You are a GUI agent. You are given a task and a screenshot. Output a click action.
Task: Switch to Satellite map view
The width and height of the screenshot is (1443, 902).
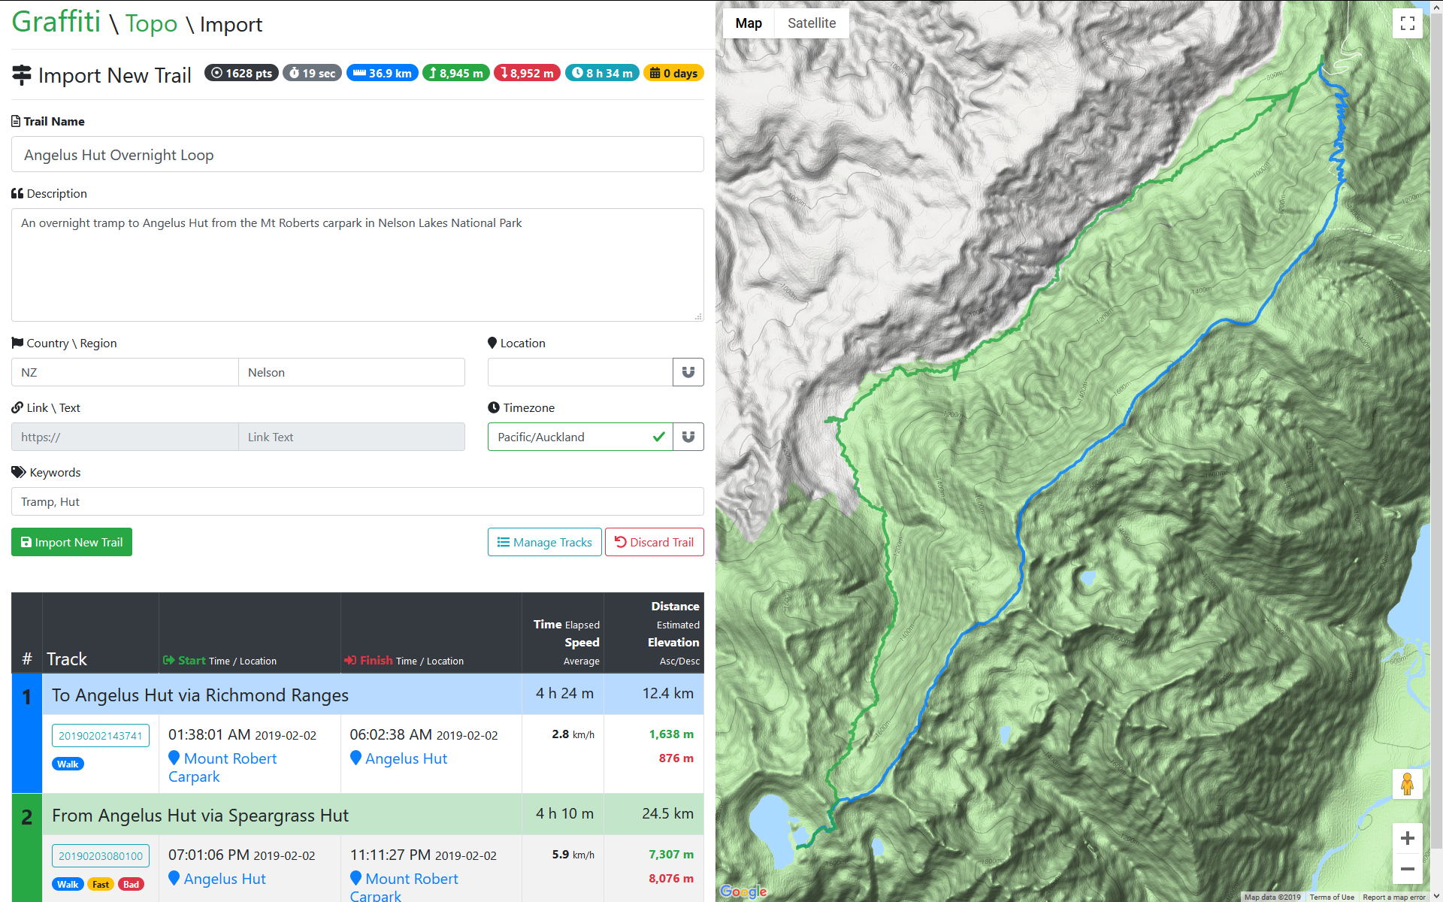[x=811, y=23]
